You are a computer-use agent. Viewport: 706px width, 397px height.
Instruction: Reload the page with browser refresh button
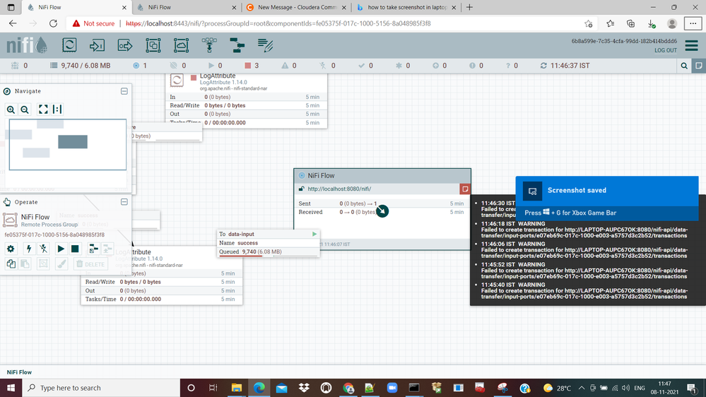click(x=53, y=23)
